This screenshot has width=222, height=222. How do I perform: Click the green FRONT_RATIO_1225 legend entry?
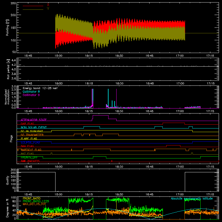36,201
